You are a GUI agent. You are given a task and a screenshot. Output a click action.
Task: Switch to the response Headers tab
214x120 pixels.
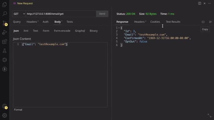[x=139, y=22]
